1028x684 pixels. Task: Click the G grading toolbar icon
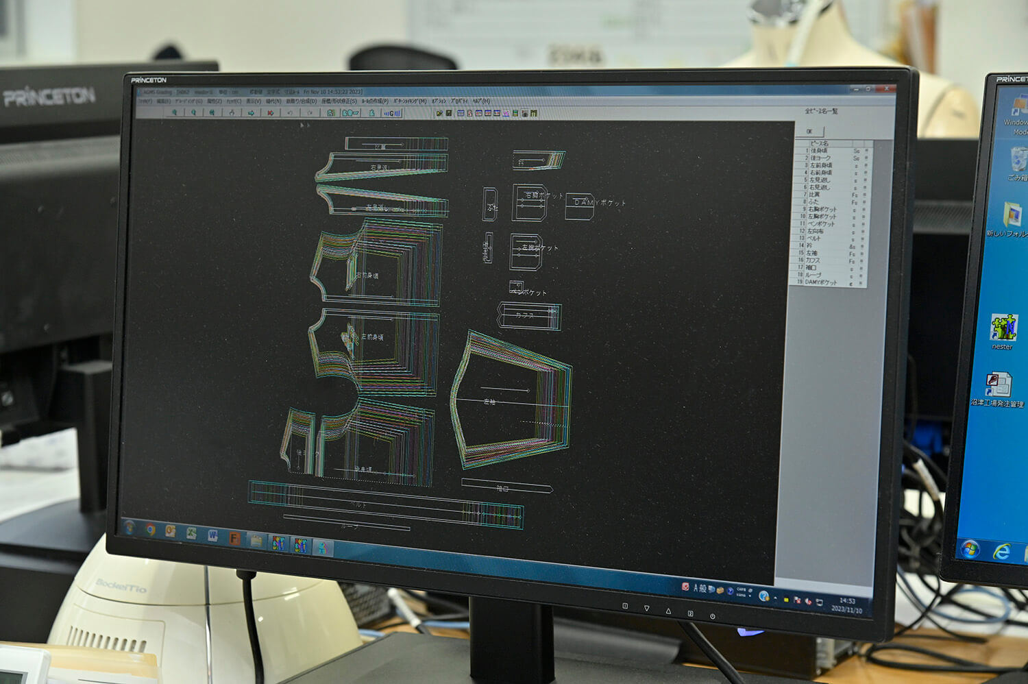click(392, 113)
